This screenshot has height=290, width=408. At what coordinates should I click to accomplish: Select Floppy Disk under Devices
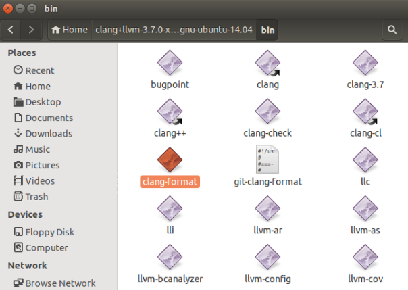[x=49, y=232]
